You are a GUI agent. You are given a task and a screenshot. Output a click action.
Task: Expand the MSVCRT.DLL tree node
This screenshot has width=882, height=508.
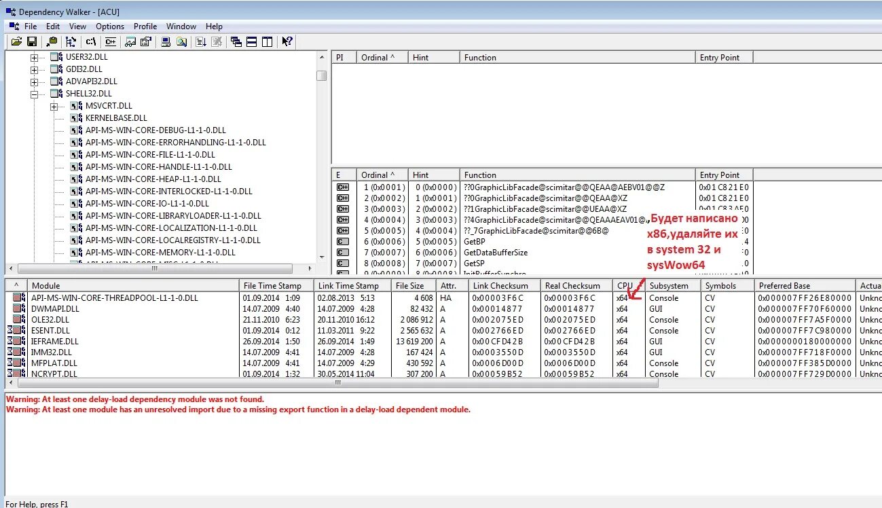[x=54, y=106]
